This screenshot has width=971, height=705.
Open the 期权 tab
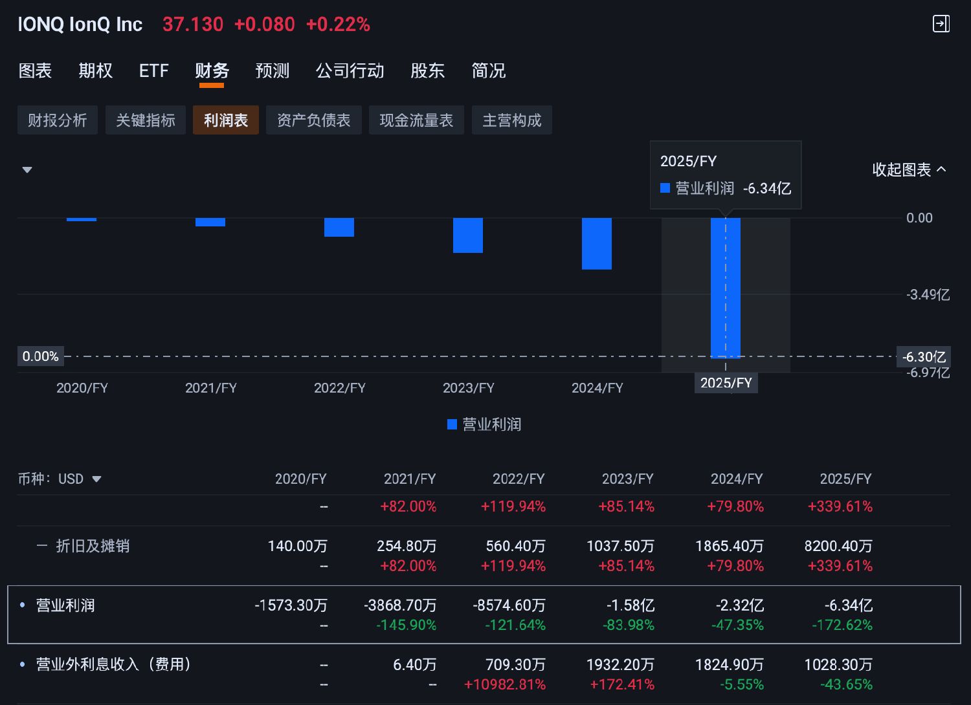click(x=95, y=70)
